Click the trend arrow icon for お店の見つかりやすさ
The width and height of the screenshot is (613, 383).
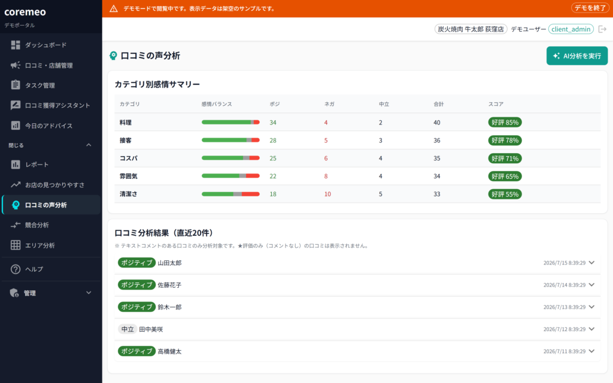coord(15,184)
